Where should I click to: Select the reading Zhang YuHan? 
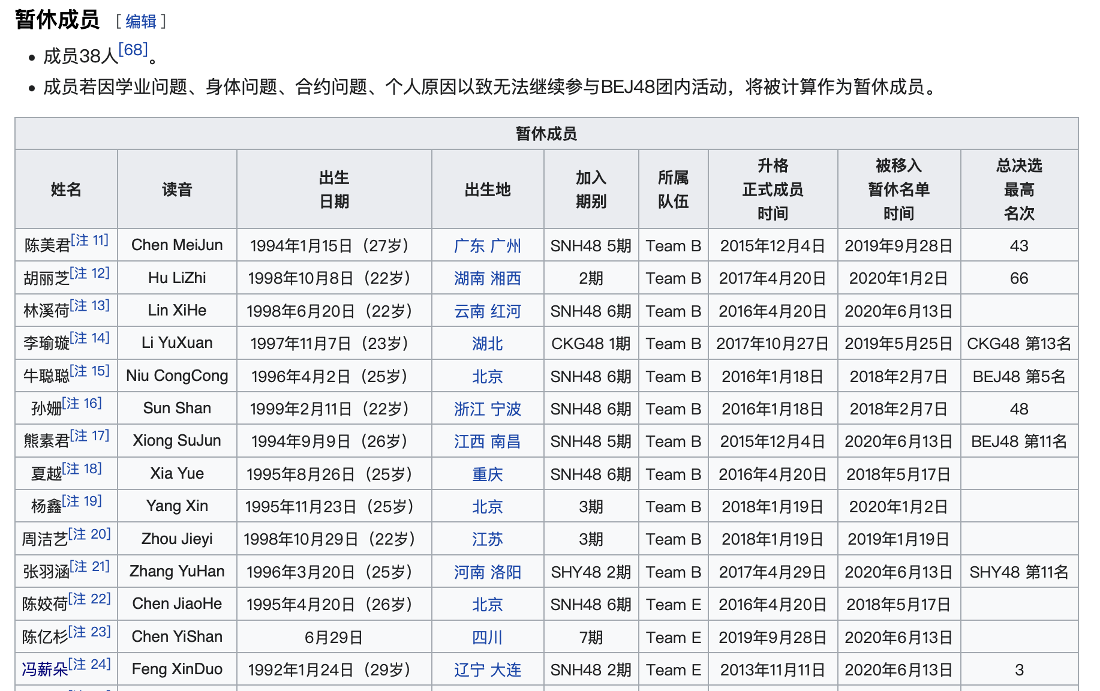(177, 572)
